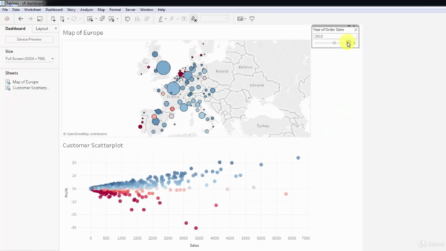Open the Analysis menu
Viewport: 446px width, 251px height.
(86, 10)
